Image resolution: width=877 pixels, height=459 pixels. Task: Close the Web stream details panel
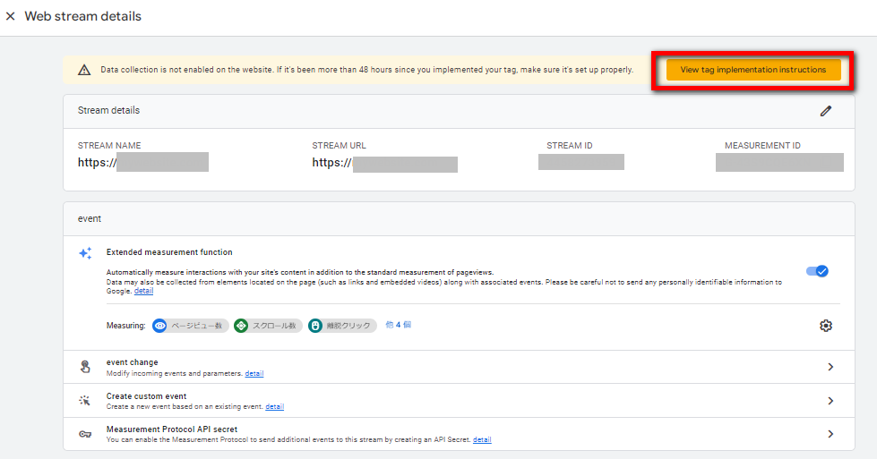pyautogui.click(x=11, y=16)
